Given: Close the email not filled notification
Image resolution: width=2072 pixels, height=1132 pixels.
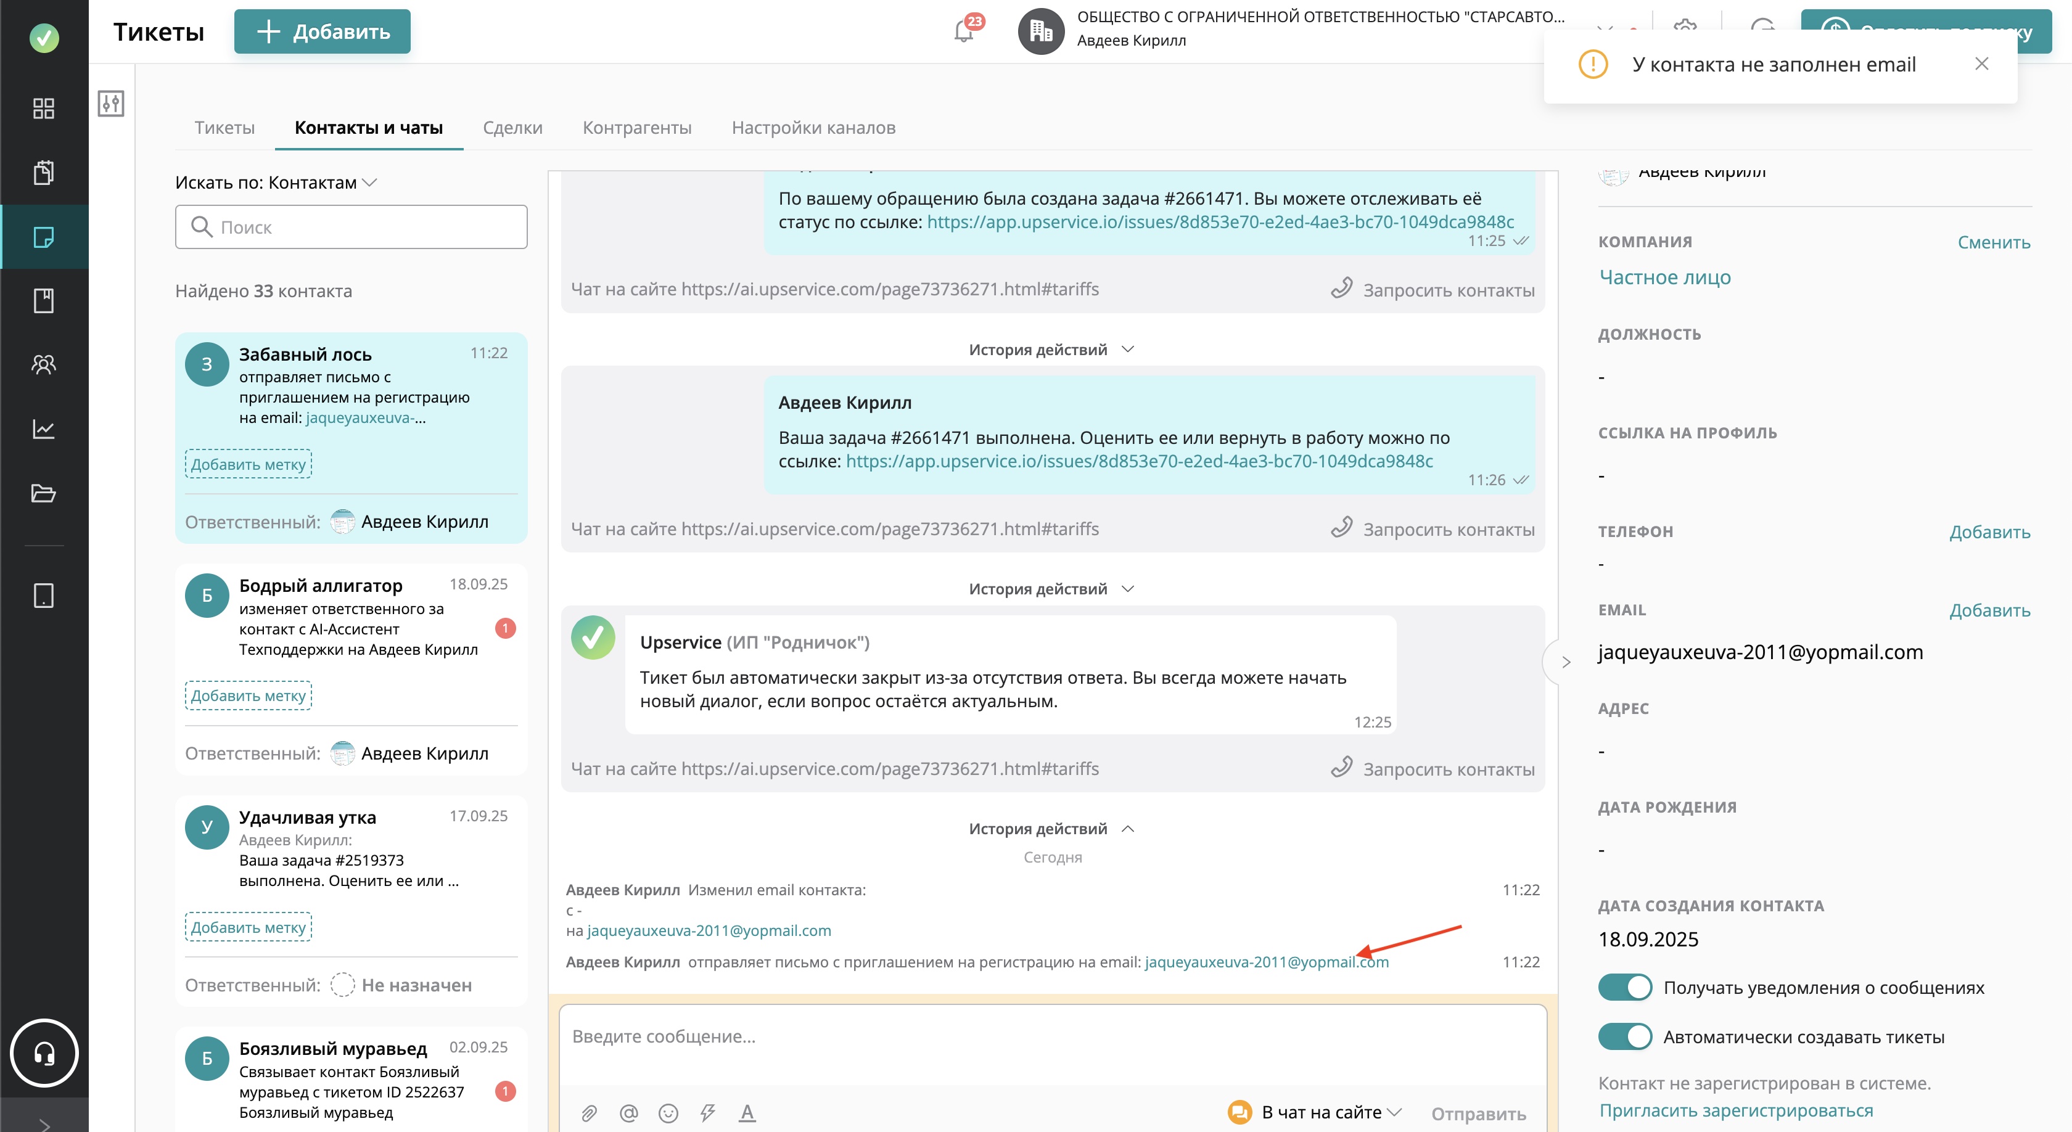Looking at the screenshot, I should pyautogui.click(x=1981, y=64).
